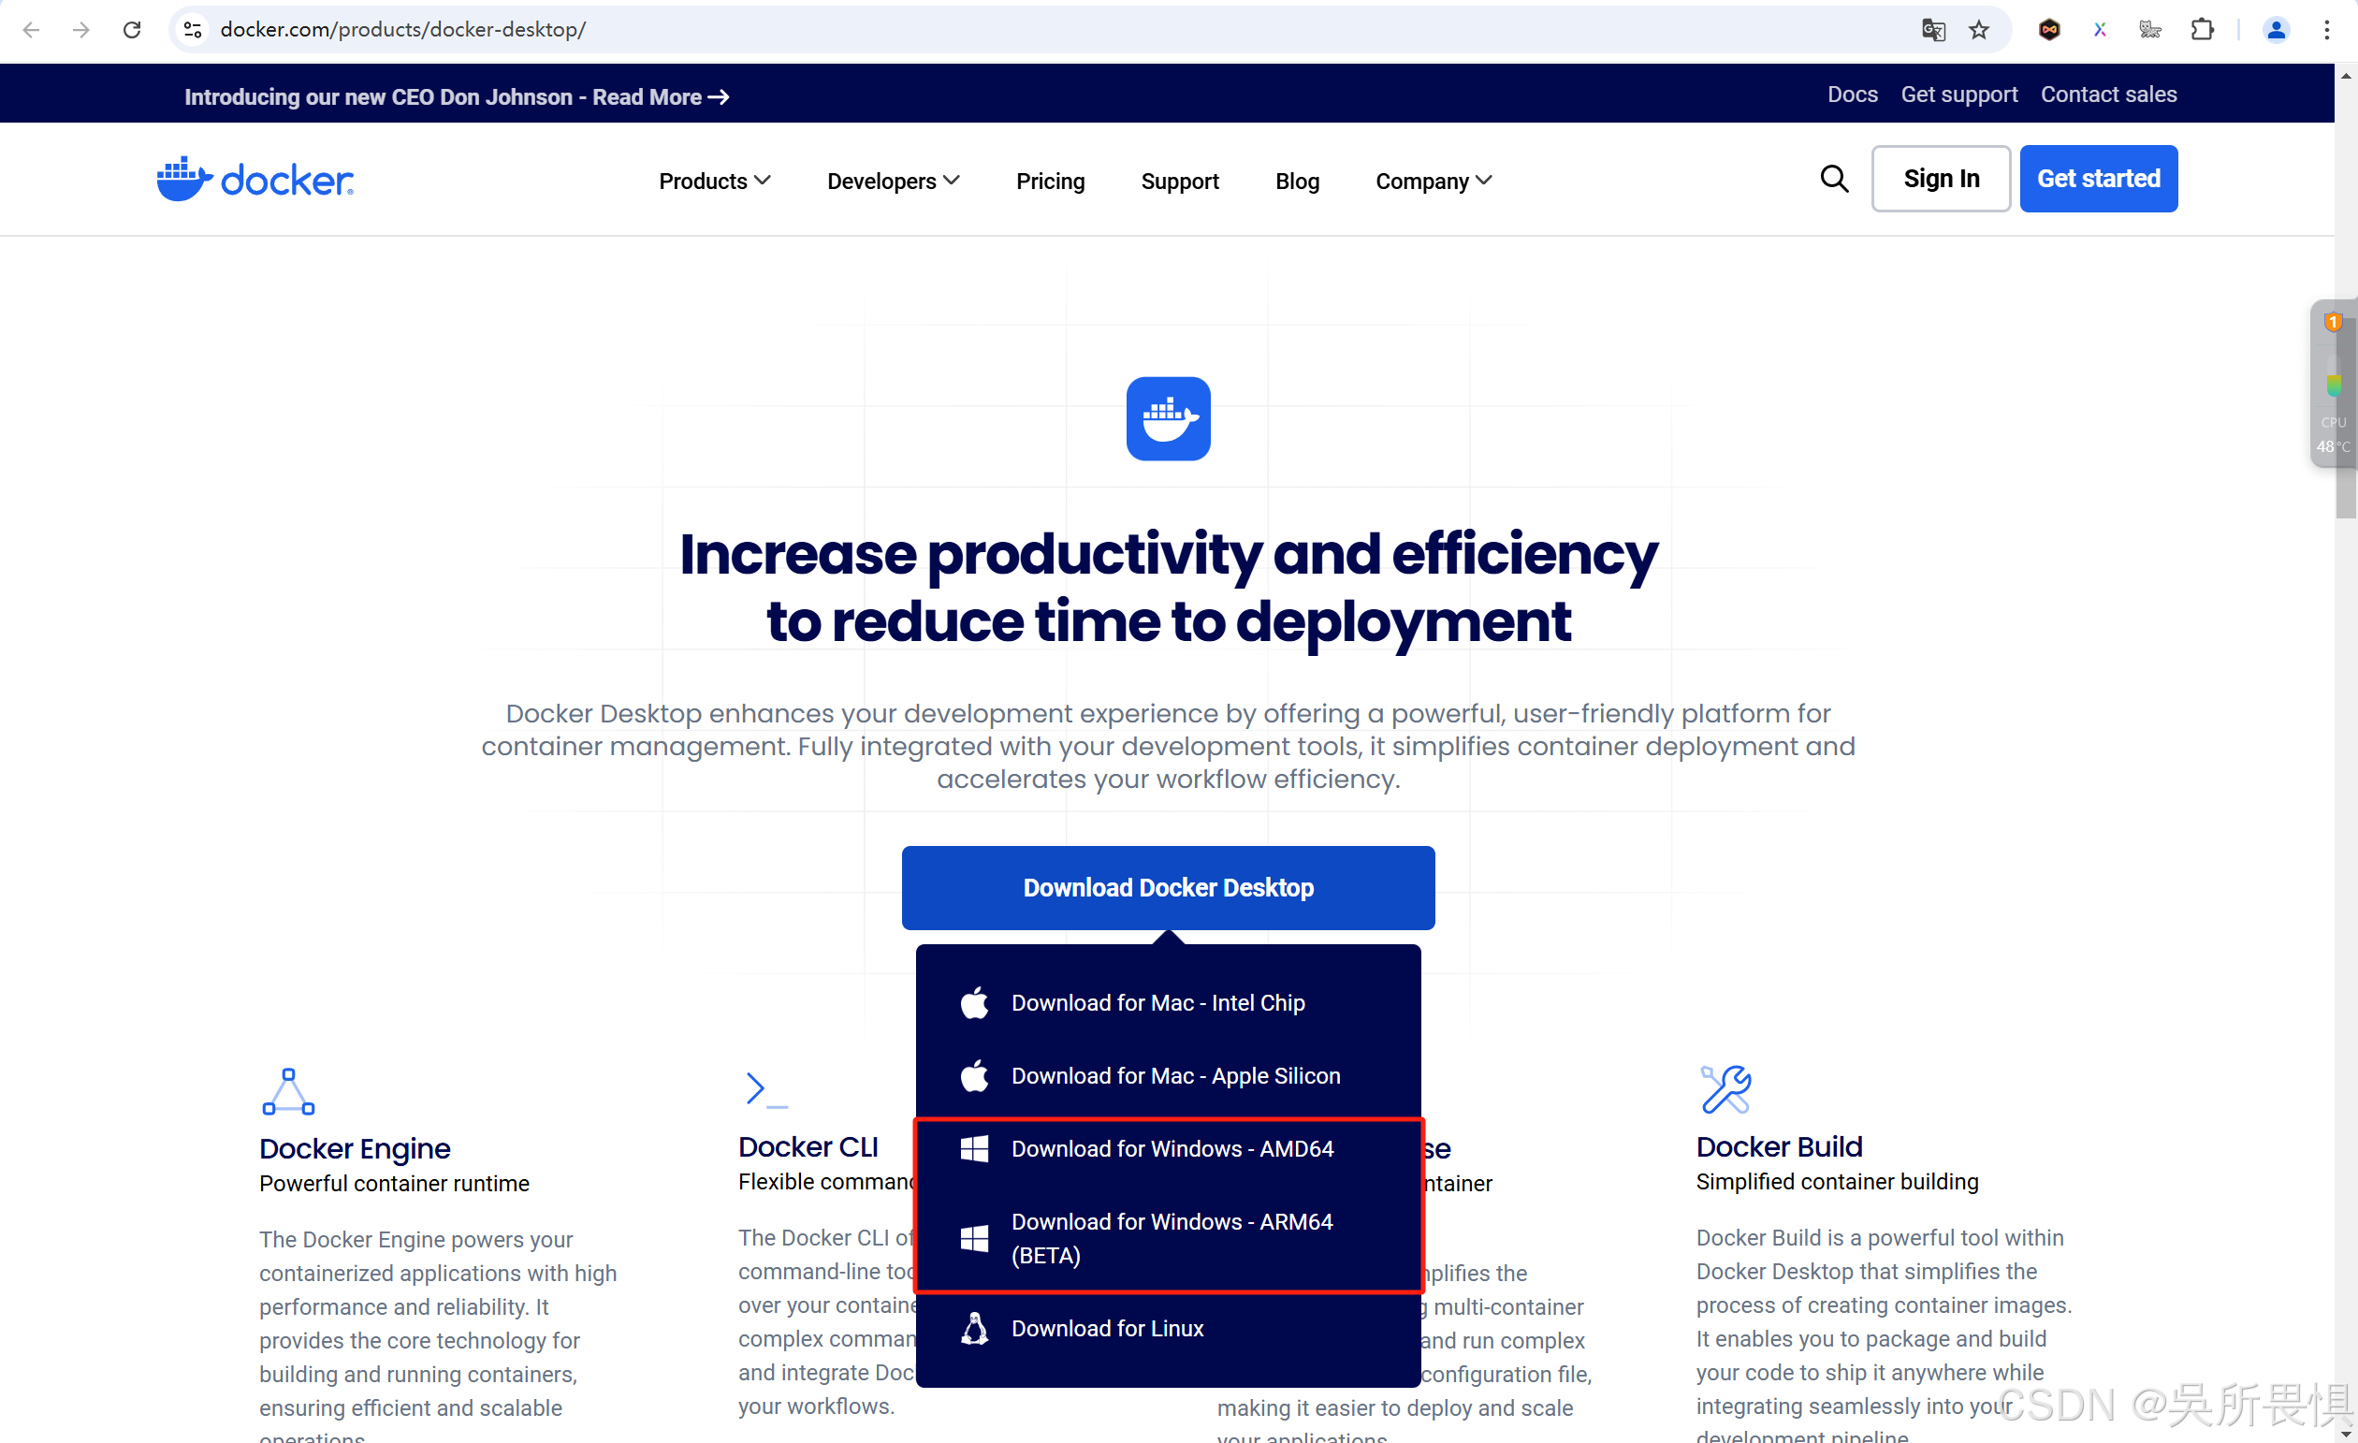Select Download for Mac - Apple Silicon

click(x=1168, y=1075)
